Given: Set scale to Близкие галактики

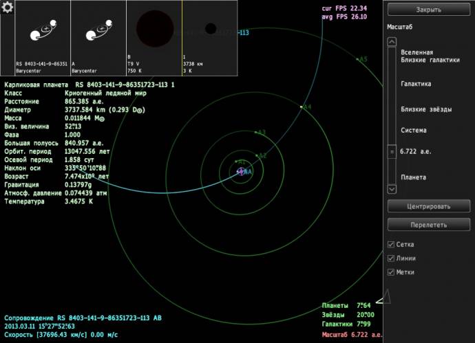Looking at the screenshot, I should point(430,60).
